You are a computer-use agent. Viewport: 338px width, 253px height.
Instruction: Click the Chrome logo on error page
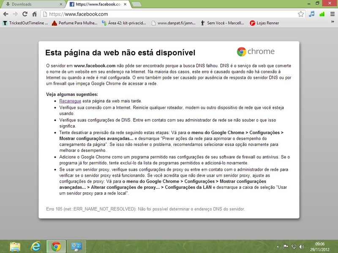tap(256, 51)
